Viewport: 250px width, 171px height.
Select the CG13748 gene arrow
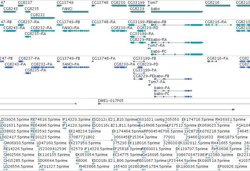[x=93, y=6]
